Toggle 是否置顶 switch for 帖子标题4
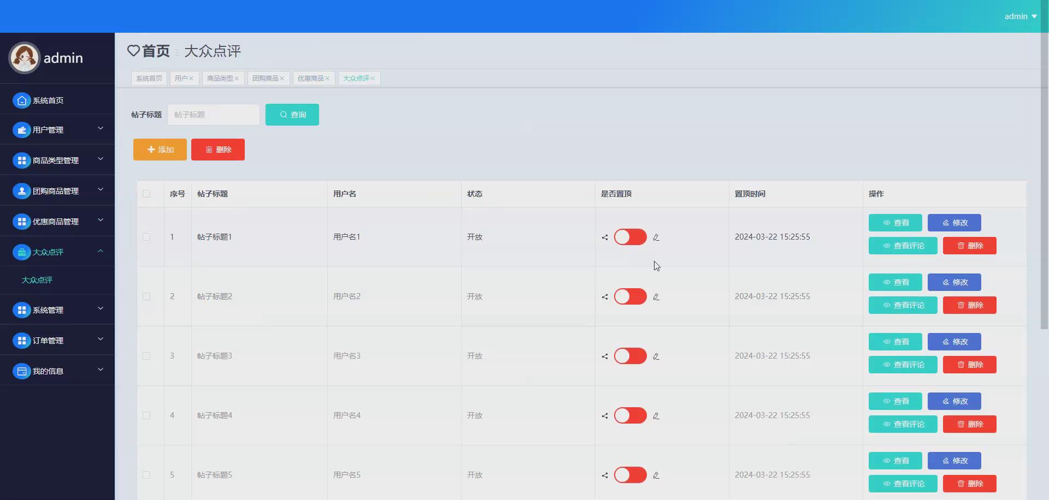 [630, 415]
